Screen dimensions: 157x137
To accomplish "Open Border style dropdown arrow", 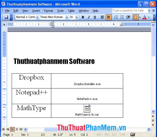I will [x=140, y=17].
